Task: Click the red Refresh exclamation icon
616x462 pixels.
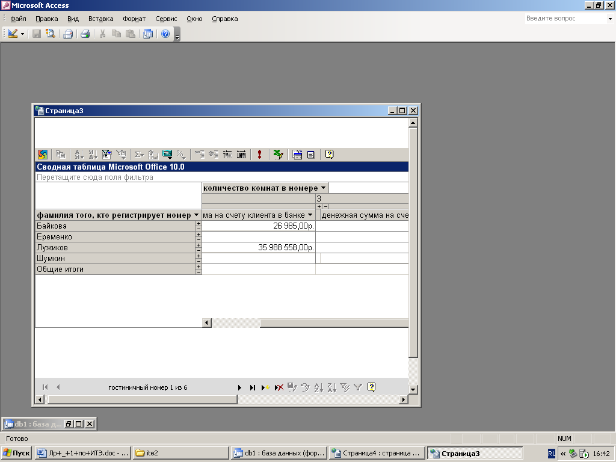Action: click(259, 155)
